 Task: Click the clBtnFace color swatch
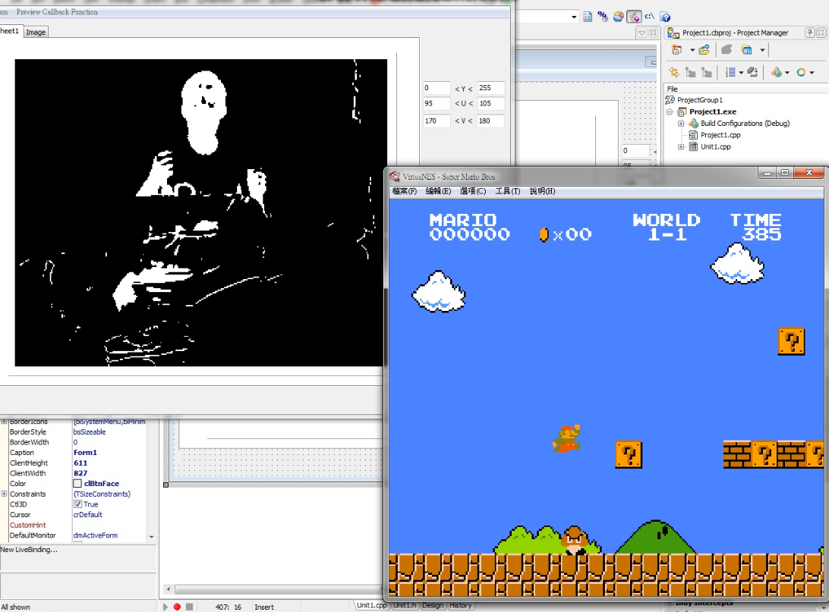[77, 484]
